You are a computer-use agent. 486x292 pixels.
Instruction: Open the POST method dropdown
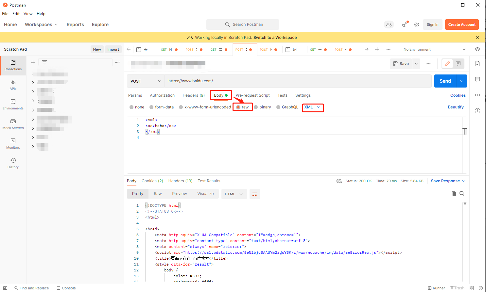tap(146, 81)
